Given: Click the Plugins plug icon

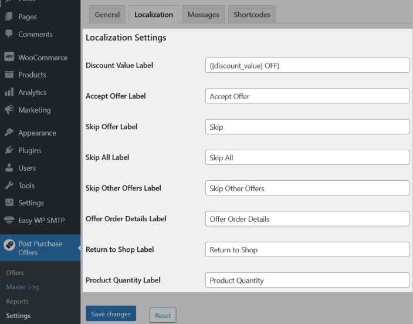Looking at the screenshot, I should click(9, 150).
